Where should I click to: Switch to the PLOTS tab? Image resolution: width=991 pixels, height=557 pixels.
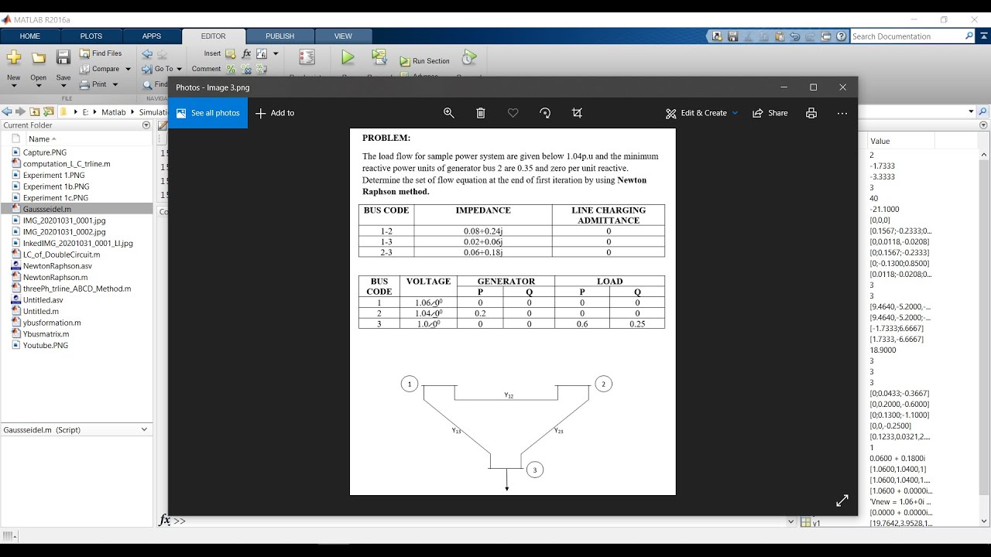(91, 36)
